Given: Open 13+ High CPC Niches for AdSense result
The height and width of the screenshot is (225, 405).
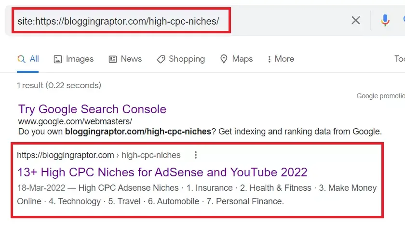Looking at the screenshot, I should tap(162, 172).
